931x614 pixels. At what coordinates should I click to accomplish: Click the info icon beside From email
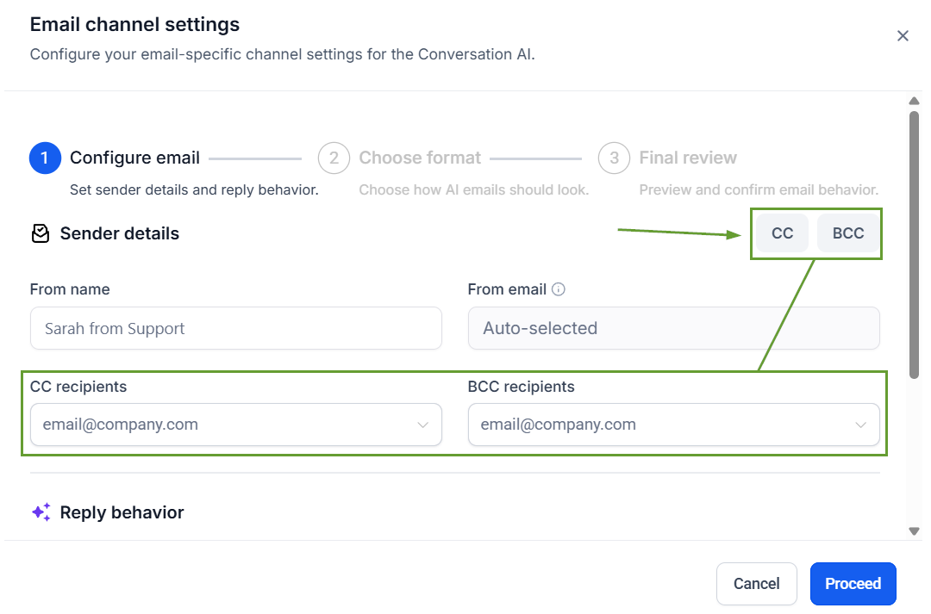coord(559,289)
